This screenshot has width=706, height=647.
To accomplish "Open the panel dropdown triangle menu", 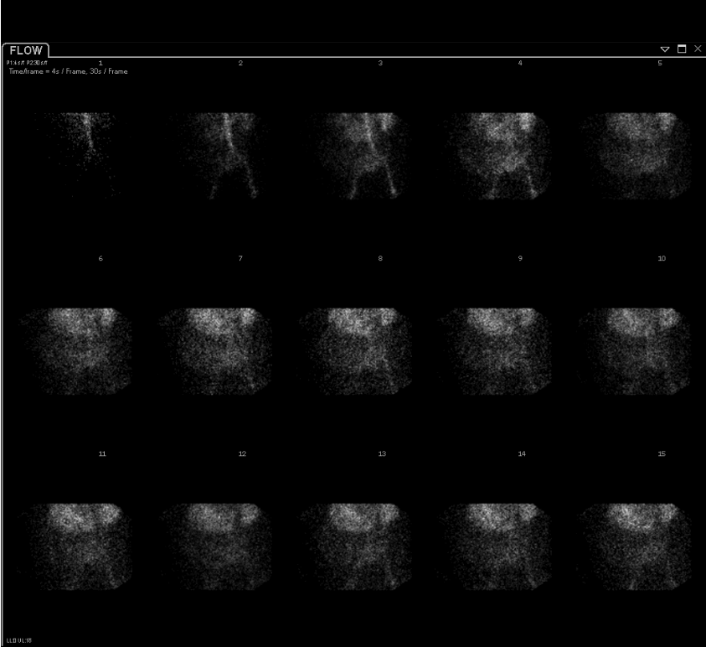I will click(x=665, y=49).
